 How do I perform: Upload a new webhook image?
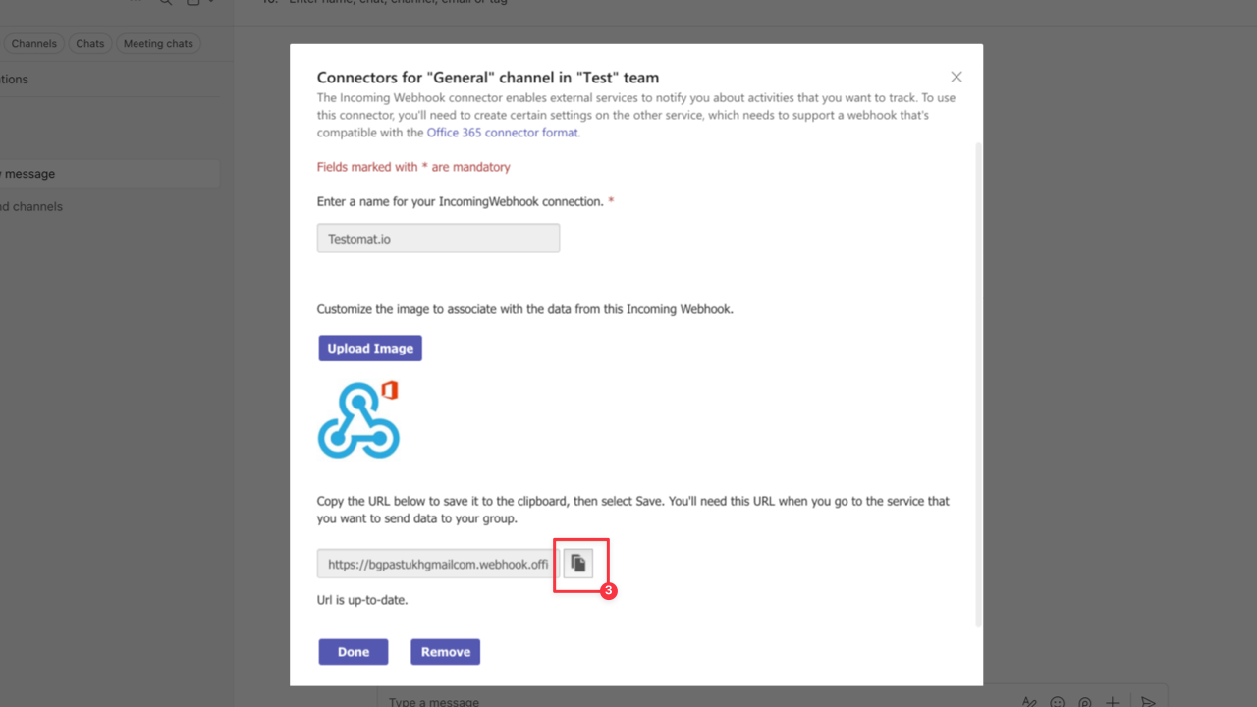point(370,348)
